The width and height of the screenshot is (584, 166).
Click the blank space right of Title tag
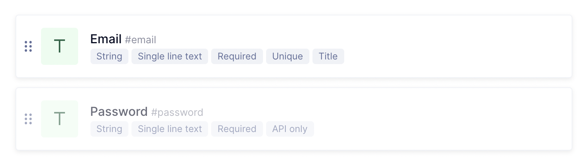[456, 56]
